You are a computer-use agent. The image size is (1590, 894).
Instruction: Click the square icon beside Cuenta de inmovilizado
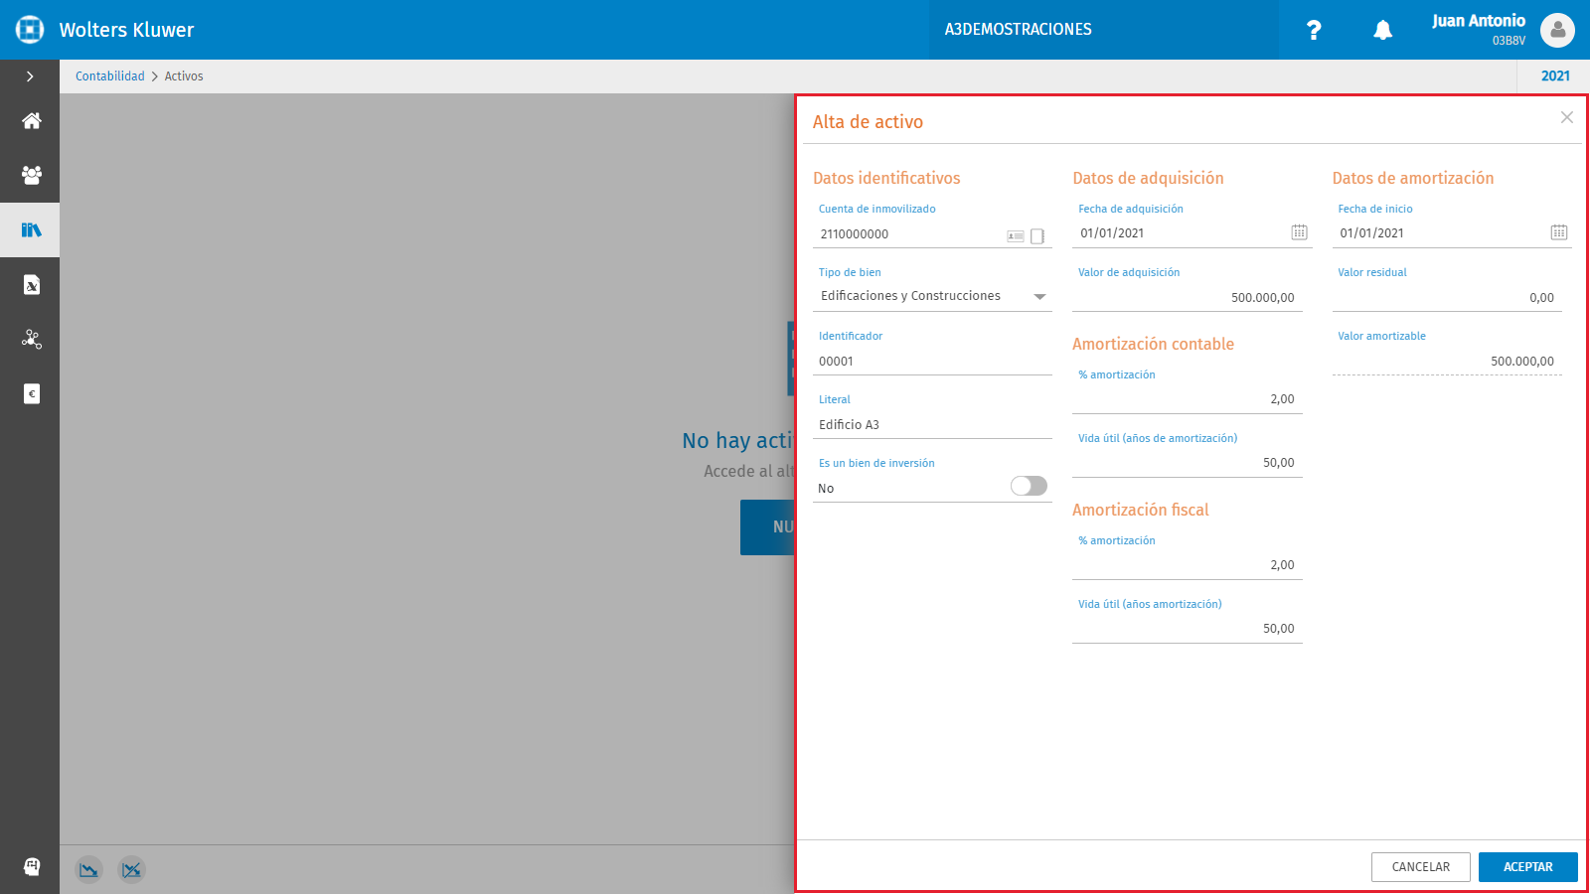click(1037, 236)
